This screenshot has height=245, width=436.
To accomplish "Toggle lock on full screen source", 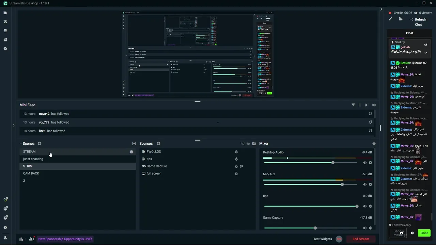I will click(x=236, y=174).
